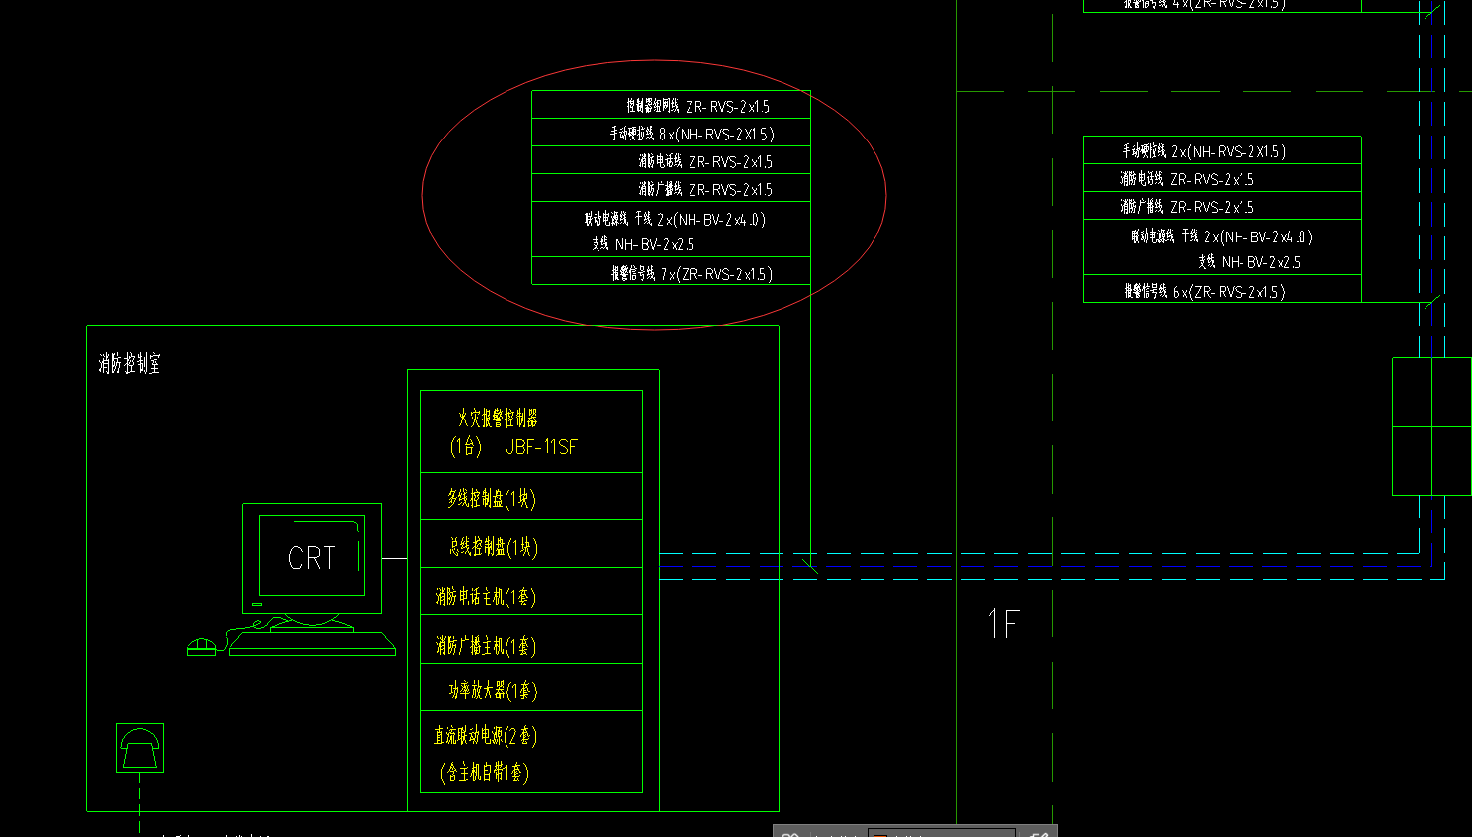Screen dimensions: 1472x837
Task: Click the 手动硬拉线 2x(NH-RVS-2X1.5) row
Action: 1223,150
